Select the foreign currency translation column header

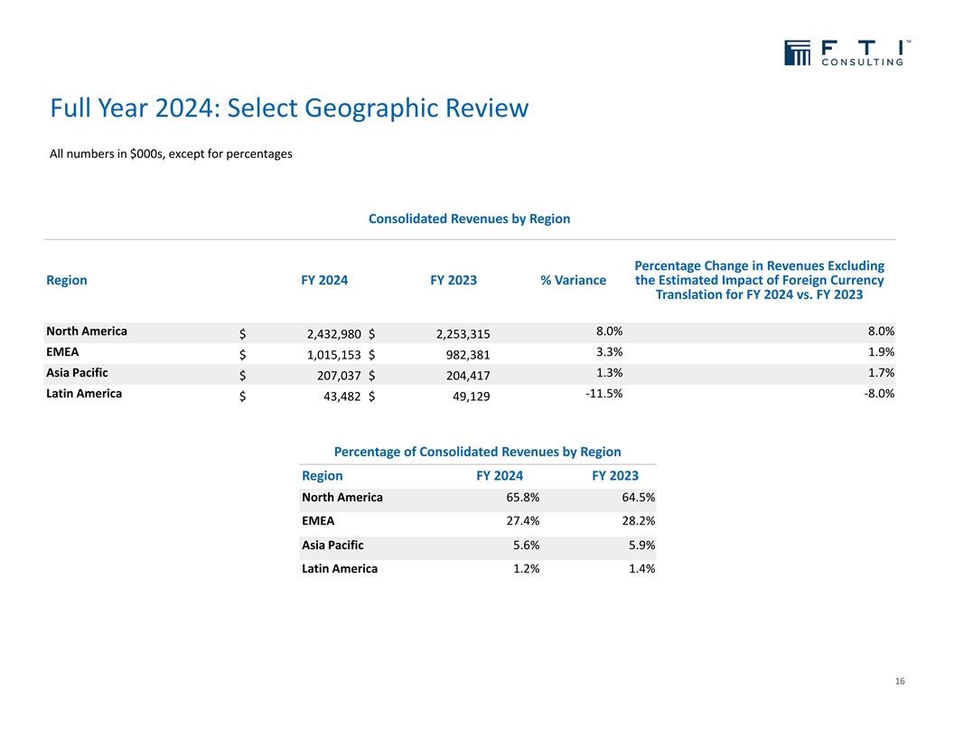click(x=759, y=280)
